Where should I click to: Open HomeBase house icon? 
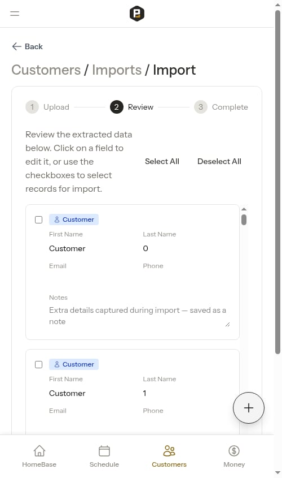(x=39, y=450)
